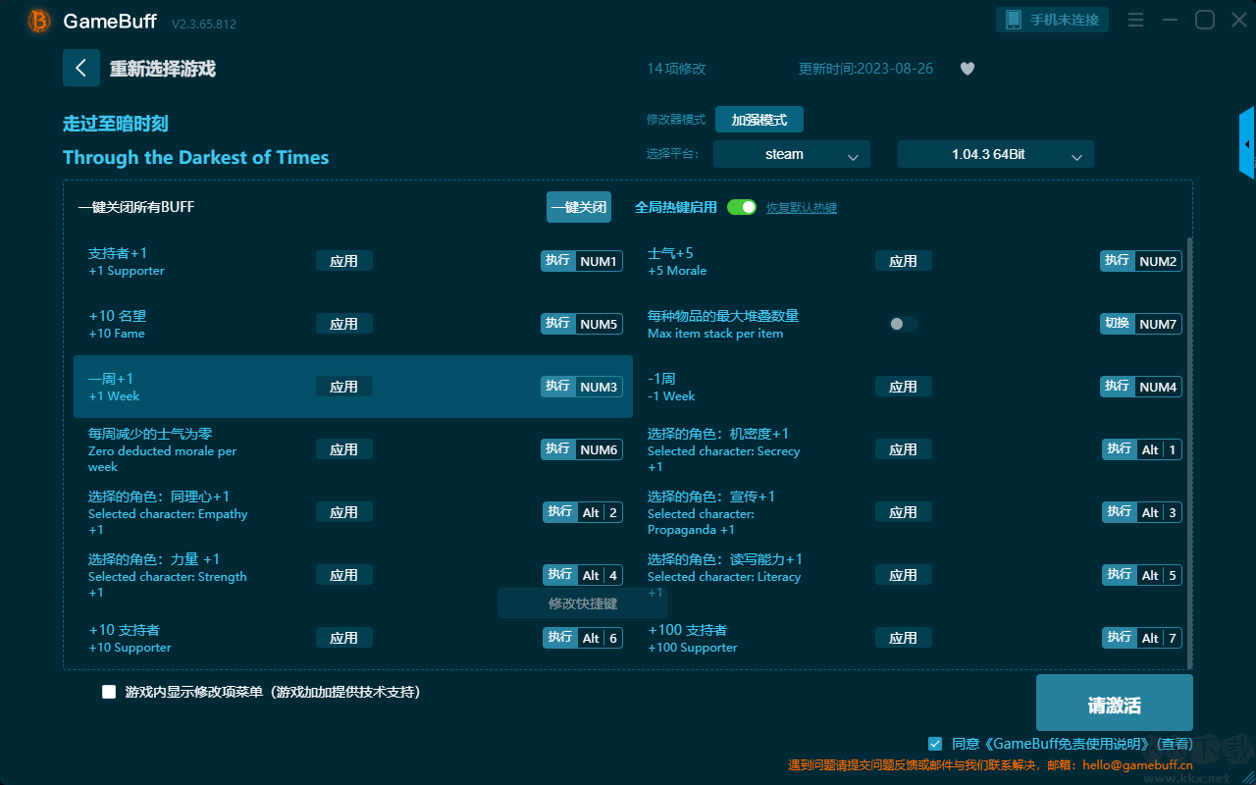1256x785 pixels.
Task: Click the 走过至暗时刻 game name
Action: (116, 124)
